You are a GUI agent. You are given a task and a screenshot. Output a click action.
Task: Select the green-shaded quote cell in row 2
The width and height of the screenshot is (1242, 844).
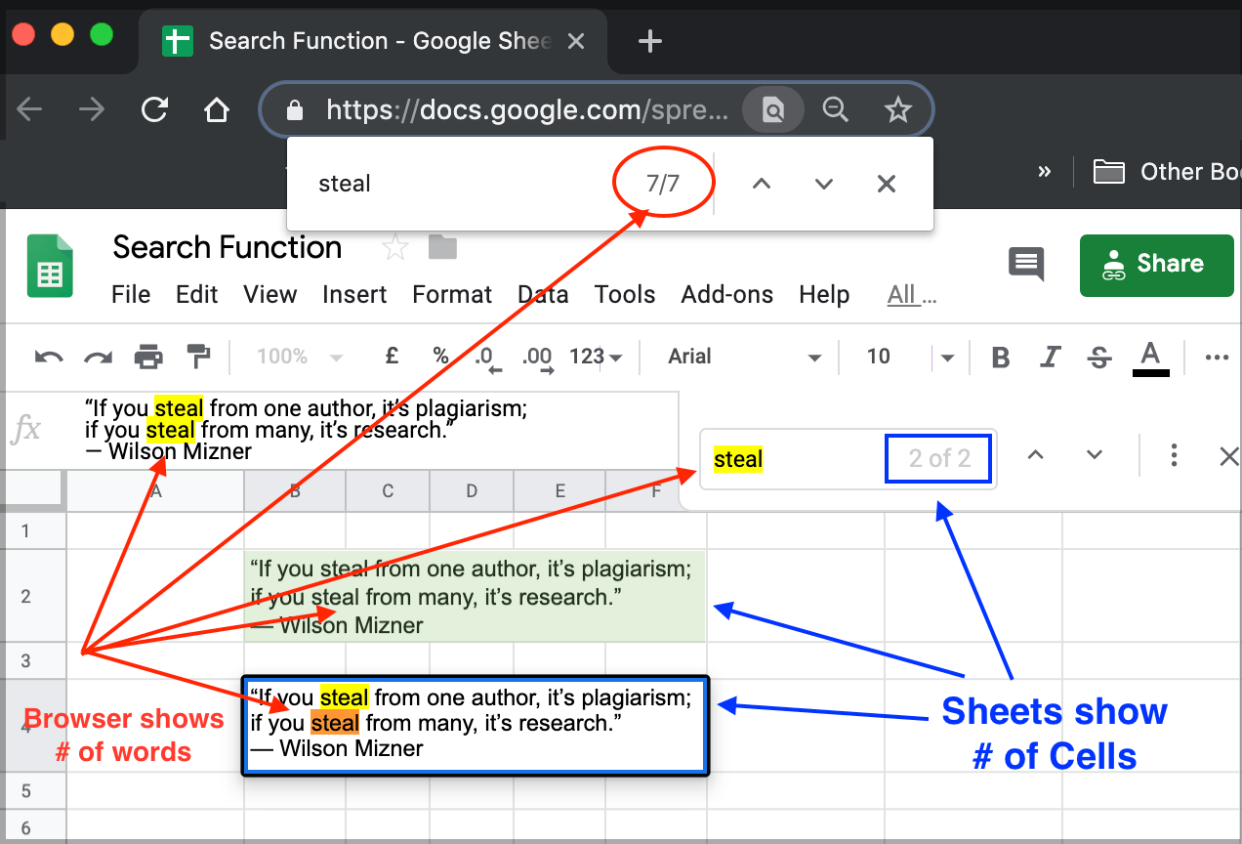click(475, 596)
